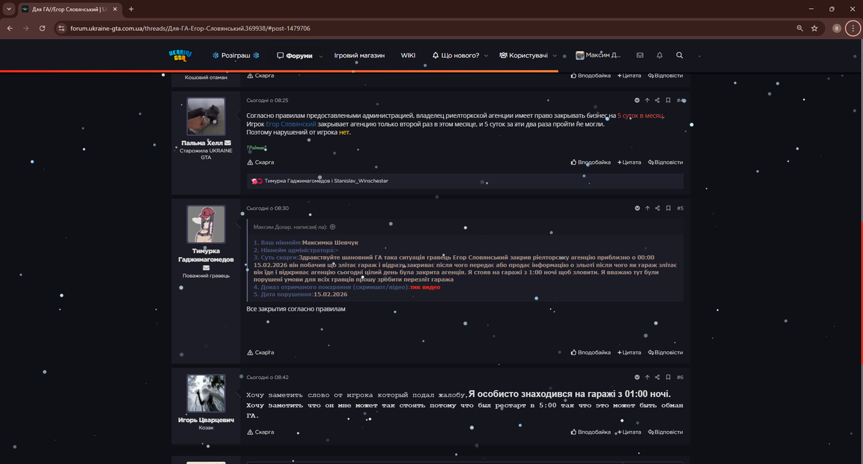The width and height of the screenshot is (863, 464).
Task: Open Пальма Хелл's avatar profile
Action: point(206,117)
